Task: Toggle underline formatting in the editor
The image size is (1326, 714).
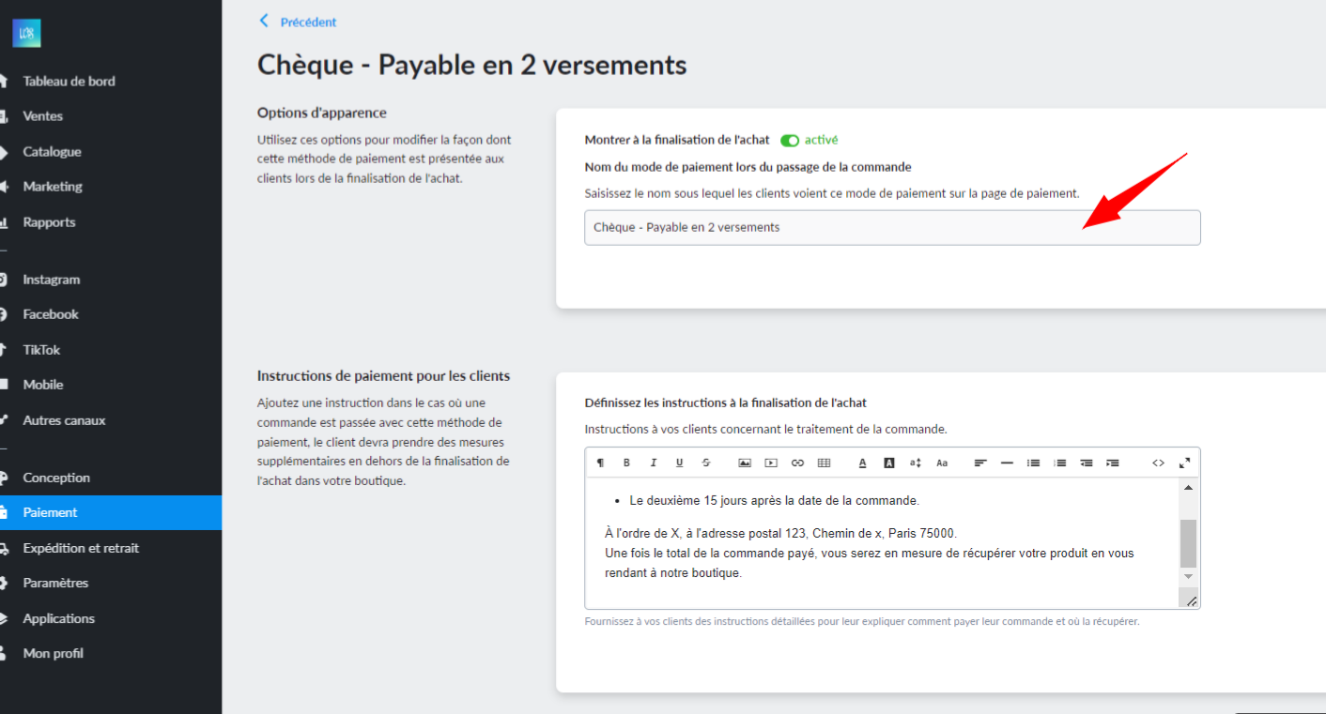Action: pos(679,463)
